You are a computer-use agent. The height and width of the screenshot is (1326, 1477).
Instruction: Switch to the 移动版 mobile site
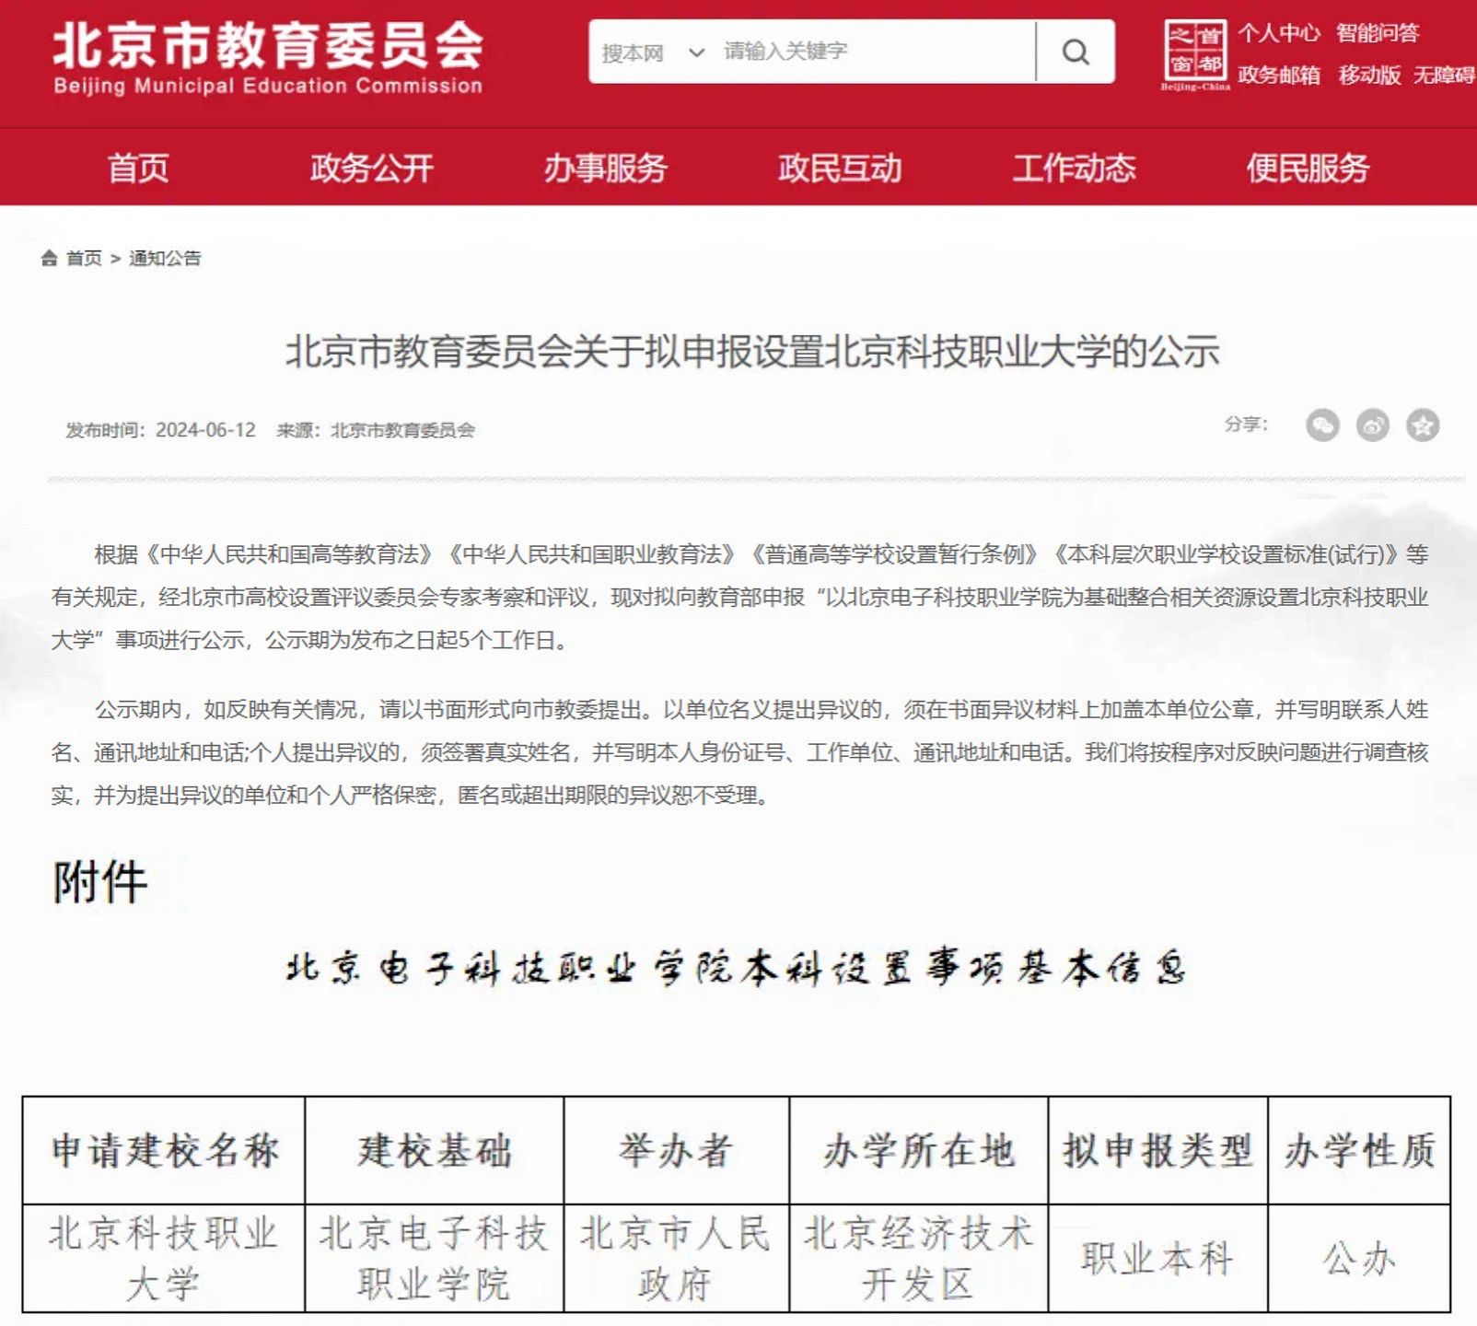(1369, 75)
